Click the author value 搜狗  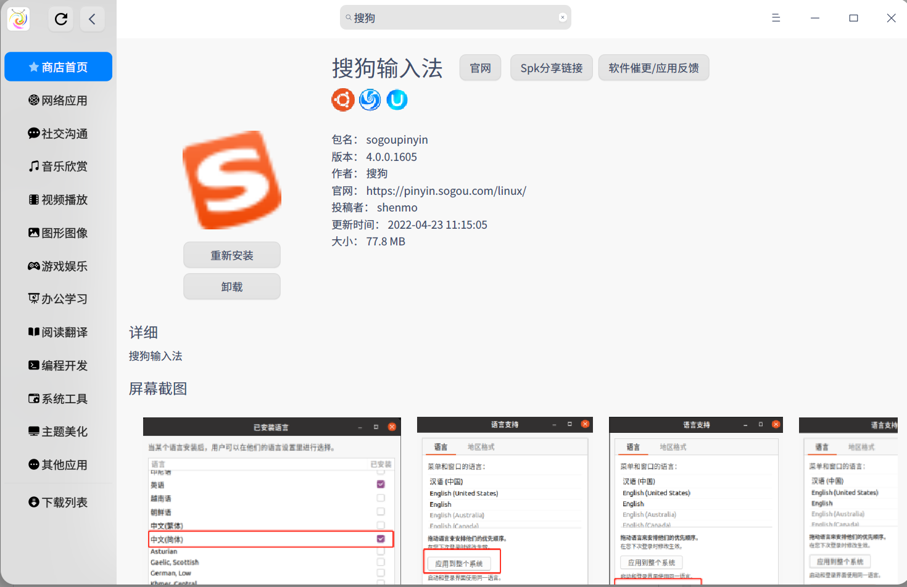(x=377, y=173)
